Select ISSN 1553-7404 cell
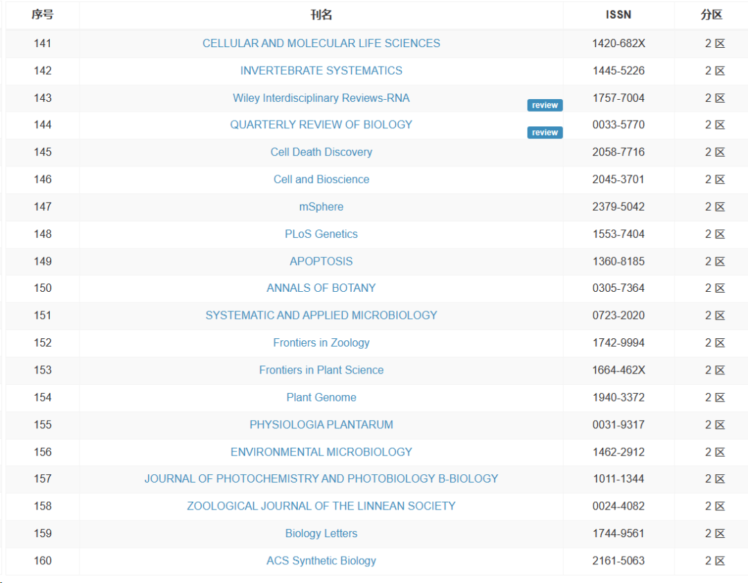Screen dimensions: 748x583 click(x=618, y=234)
